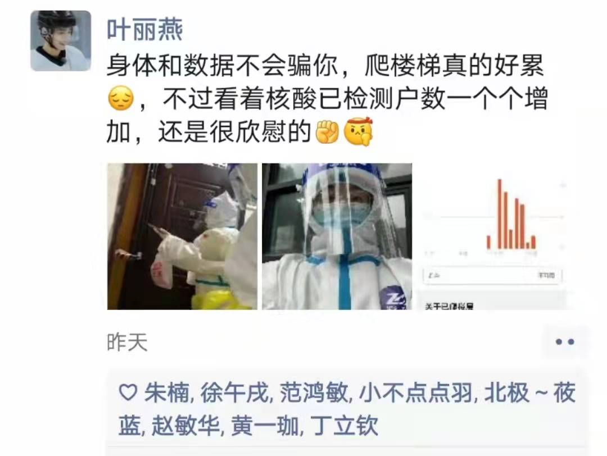Open liker 朱楠's profile

point(166,393)
